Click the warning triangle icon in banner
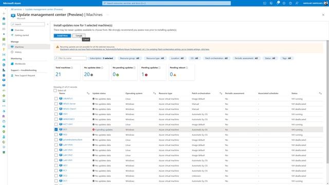The width and height of the screenshot is (329, 185). [x=57, y=47]
